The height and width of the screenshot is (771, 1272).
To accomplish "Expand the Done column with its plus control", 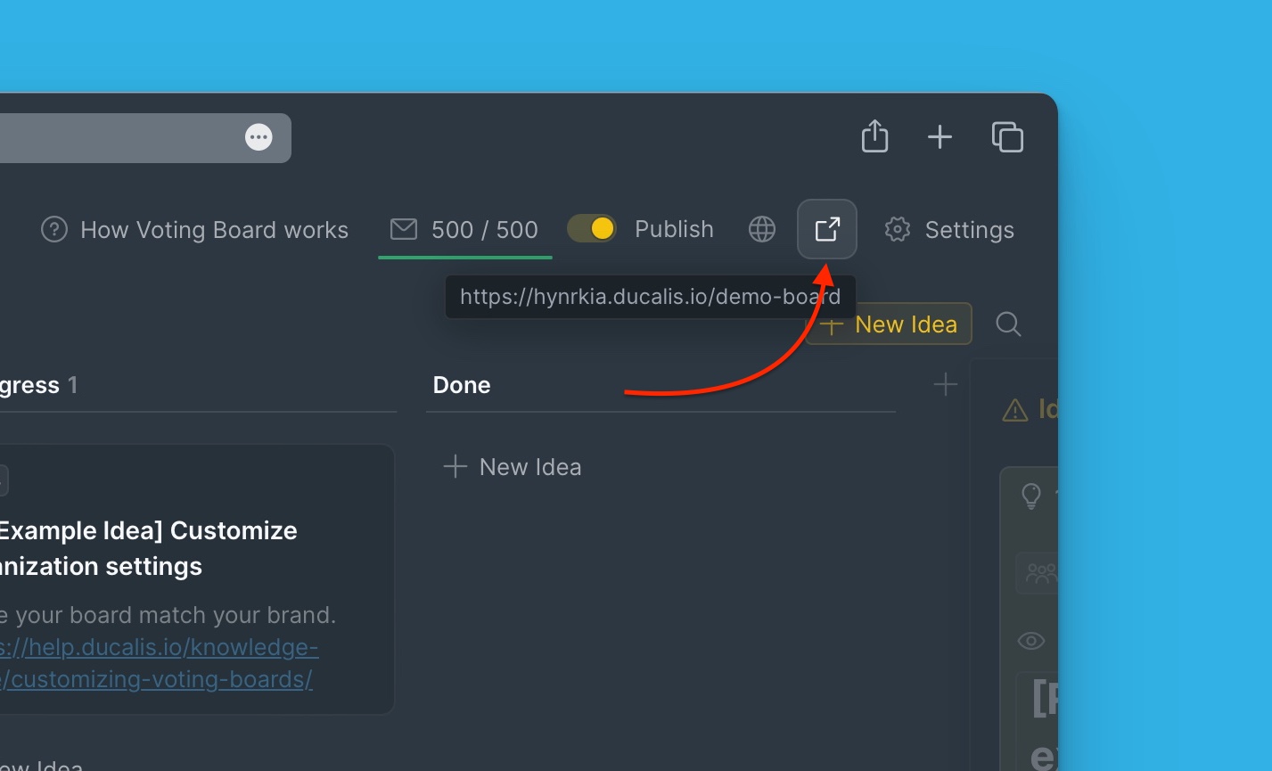I will (945, 384).
